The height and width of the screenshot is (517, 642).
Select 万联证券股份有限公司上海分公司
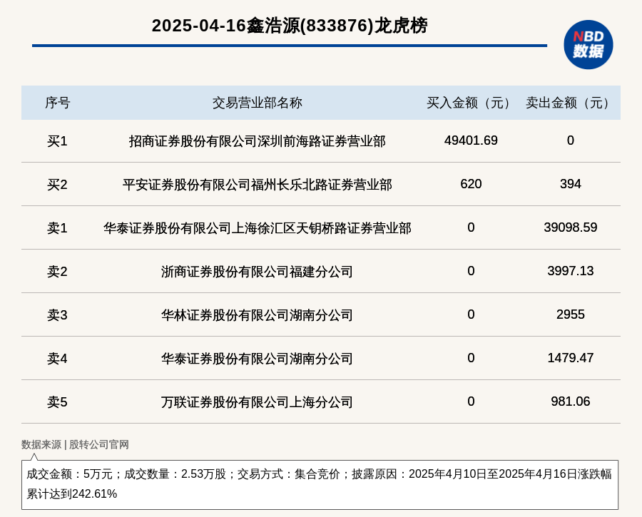pos(257,402)
